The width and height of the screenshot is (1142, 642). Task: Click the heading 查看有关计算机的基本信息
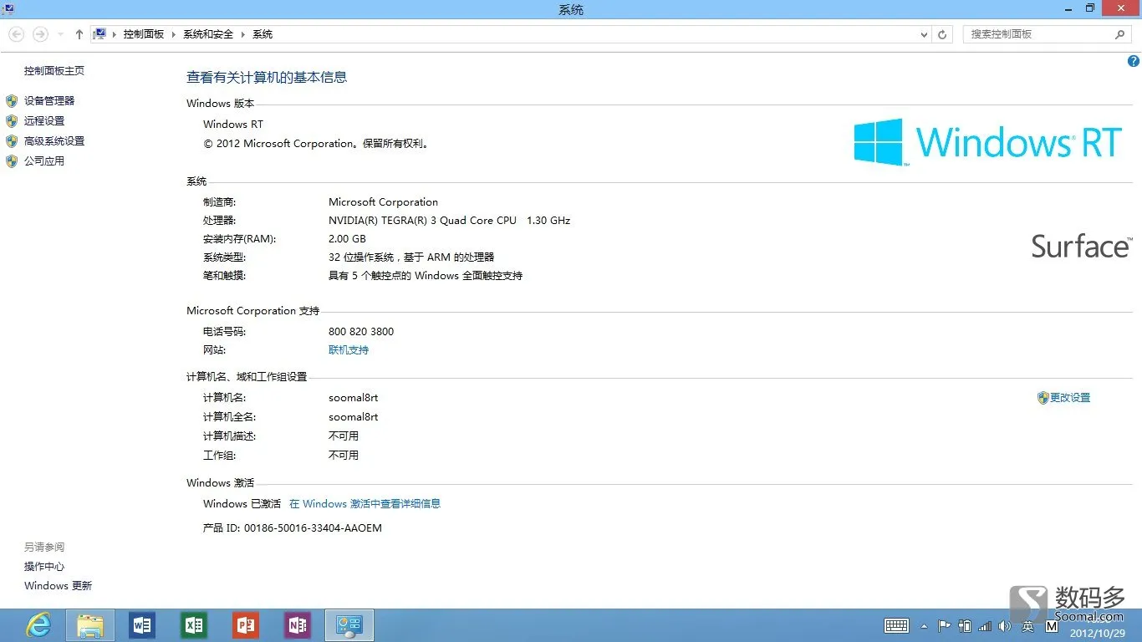pos(267,77)
